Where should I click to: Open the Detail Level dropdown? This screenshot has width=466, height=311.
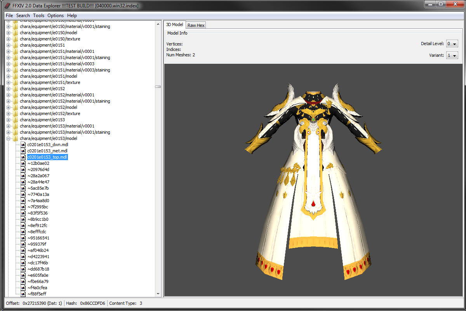(x=452, y=44)
